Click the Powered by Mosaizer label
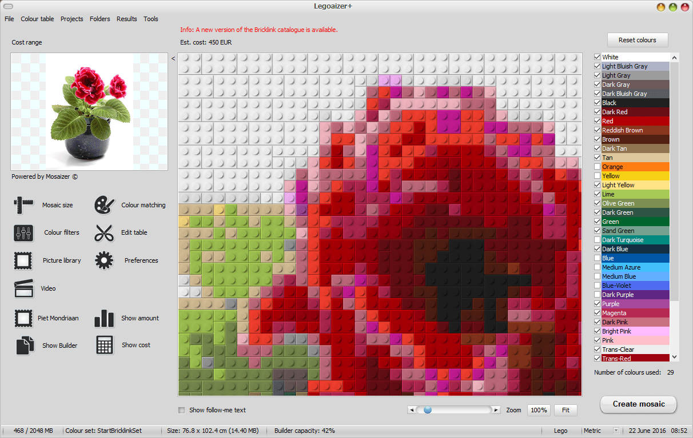The height and width of the screenshot is (438, 693). (x=45, y=176)
